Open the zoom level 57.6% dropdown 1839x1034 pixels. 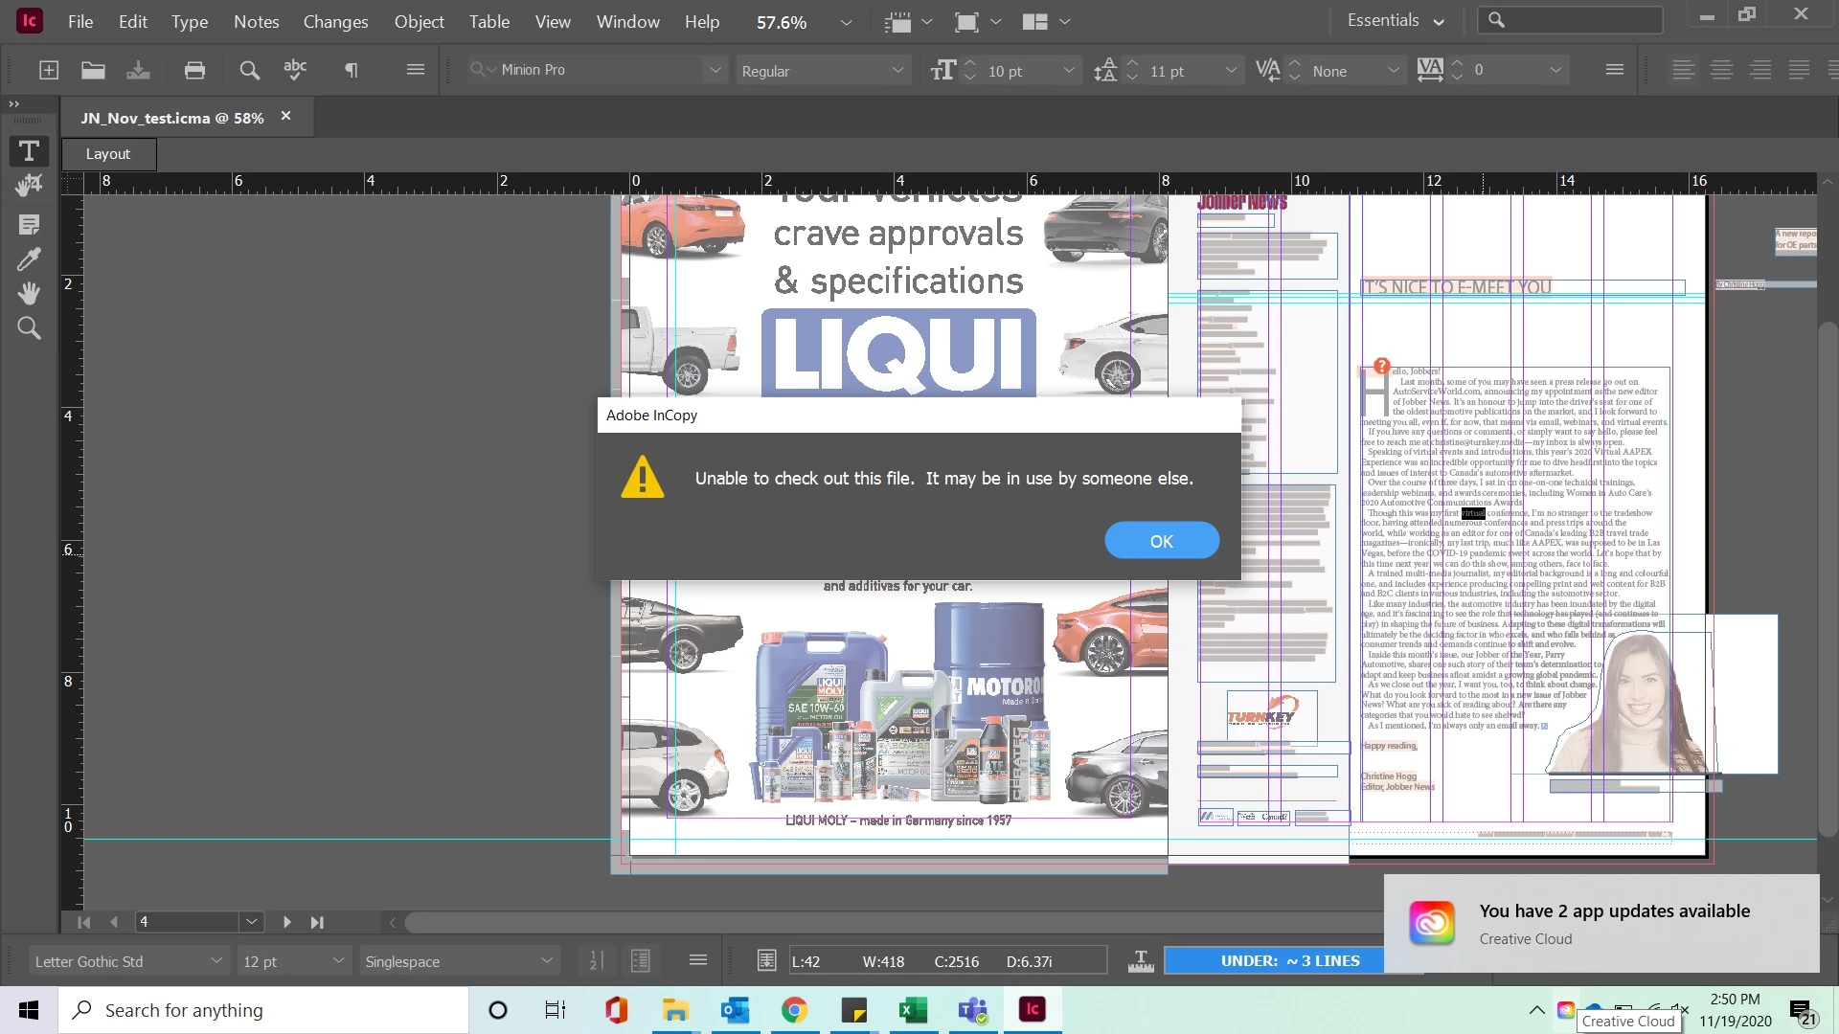click(846, 22)
